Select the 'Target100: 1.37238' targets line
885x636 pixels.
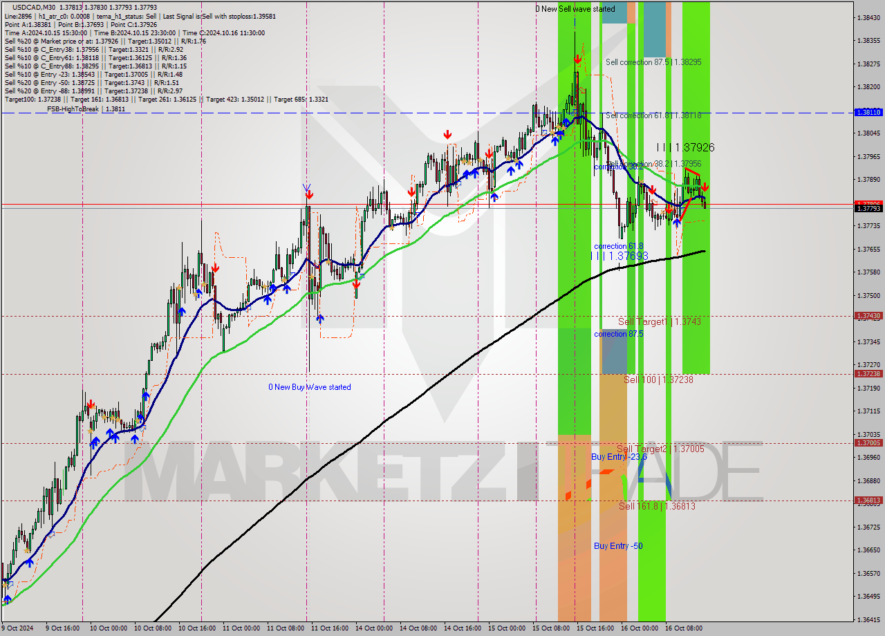pos(166,99)
